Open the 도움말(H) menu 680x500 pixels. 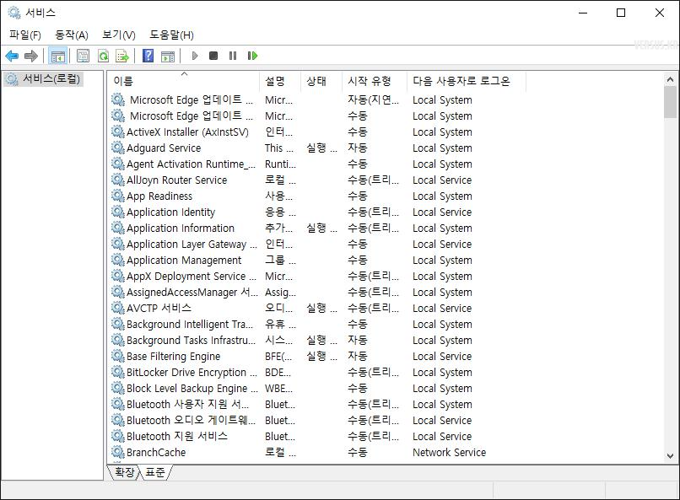coord(172,35)
